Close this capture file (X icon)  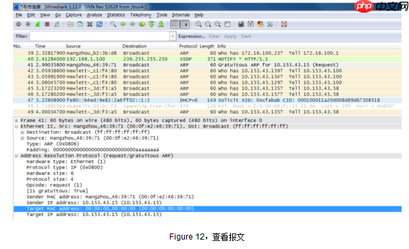click(x=90, y=24)
